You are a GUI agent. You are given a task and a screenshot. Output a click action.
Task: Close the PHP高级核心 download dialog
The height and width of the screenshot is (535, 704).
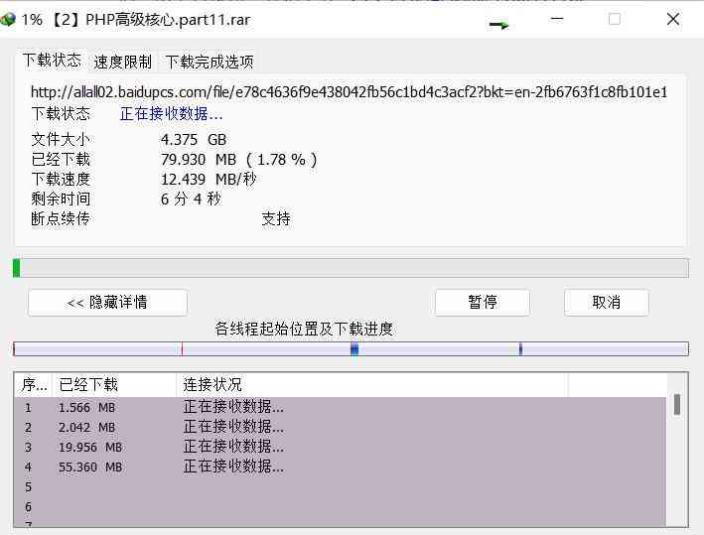673,19
